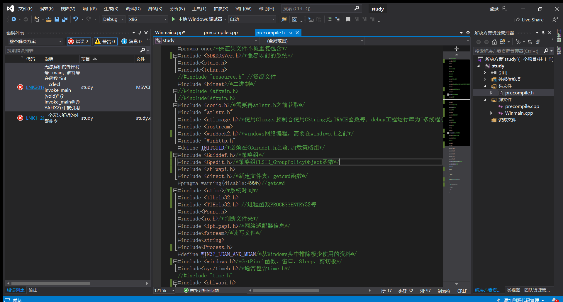Open the 文件(F) menu
This screenshot has height=302, width=563.
click(x=25, y=9)
